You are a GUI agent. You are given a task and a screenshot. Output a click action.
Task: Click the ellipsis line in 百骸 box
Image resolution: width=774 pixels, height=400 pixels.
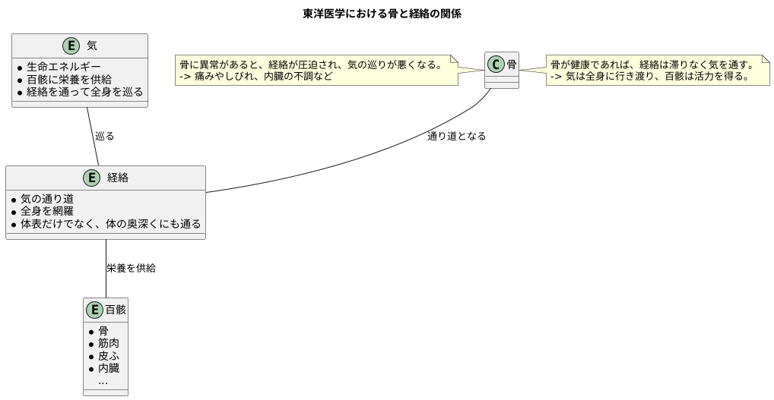pos(103,381)
